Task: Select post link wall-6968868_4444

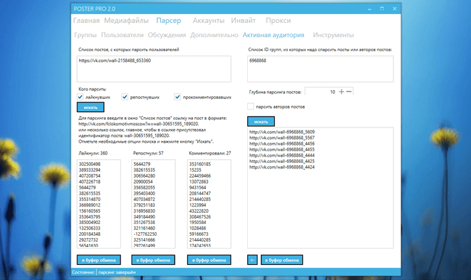Action: pos(281,155)
